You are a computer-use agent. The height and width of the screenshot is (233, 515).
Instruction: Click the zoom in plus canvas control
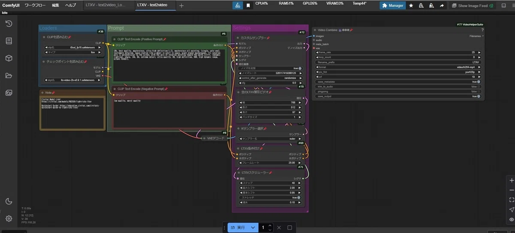click(x=511, y=181)
